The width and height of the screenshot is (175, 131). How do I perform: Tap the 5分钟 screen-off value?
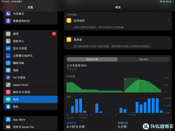pyautogui.click(x=122, y=127)
